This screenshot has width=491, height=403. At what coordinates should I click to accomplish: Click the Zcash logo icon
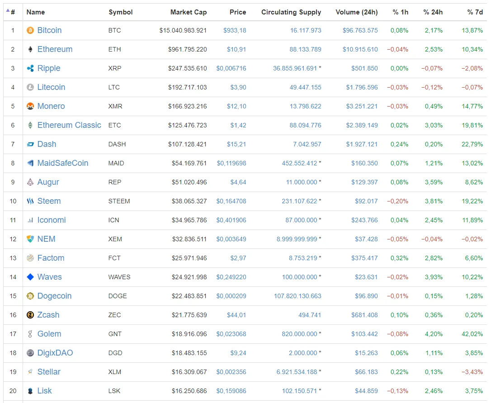(30, 315)
